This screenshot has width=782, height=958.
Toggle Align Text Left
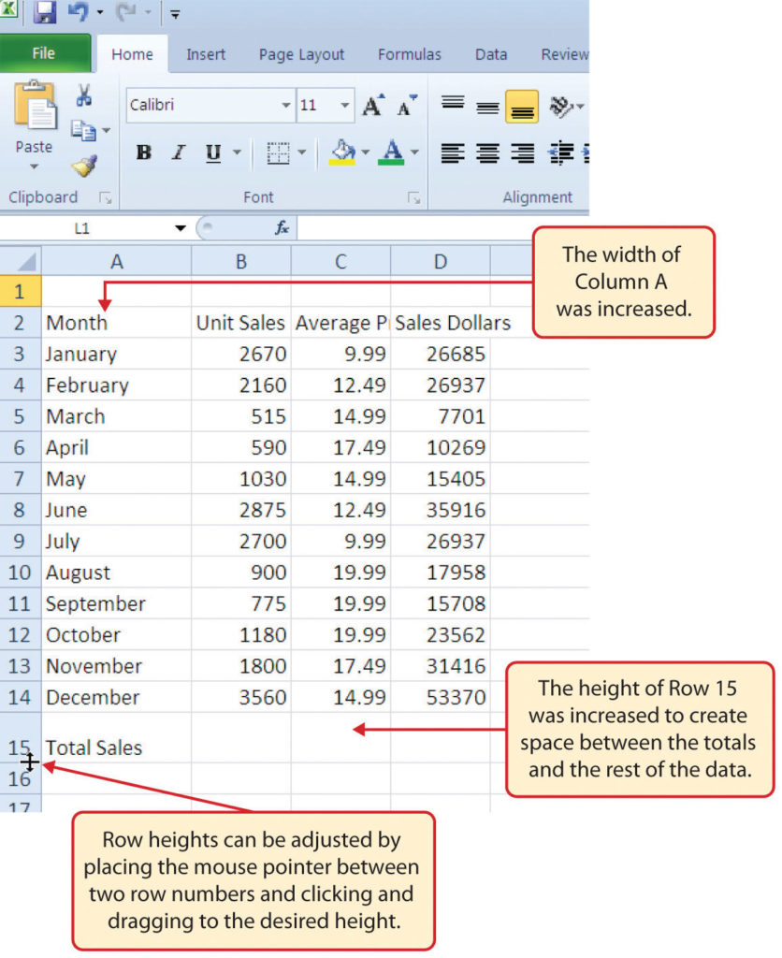tap(453, 152)
